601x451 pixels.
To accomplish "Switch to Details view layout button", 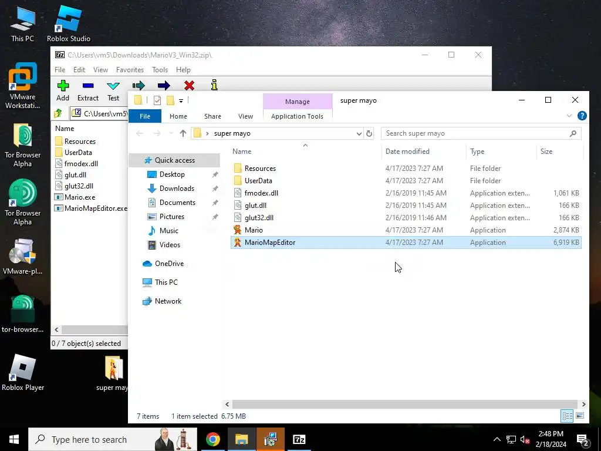I will pyautogui.click(x=568, y=416).
